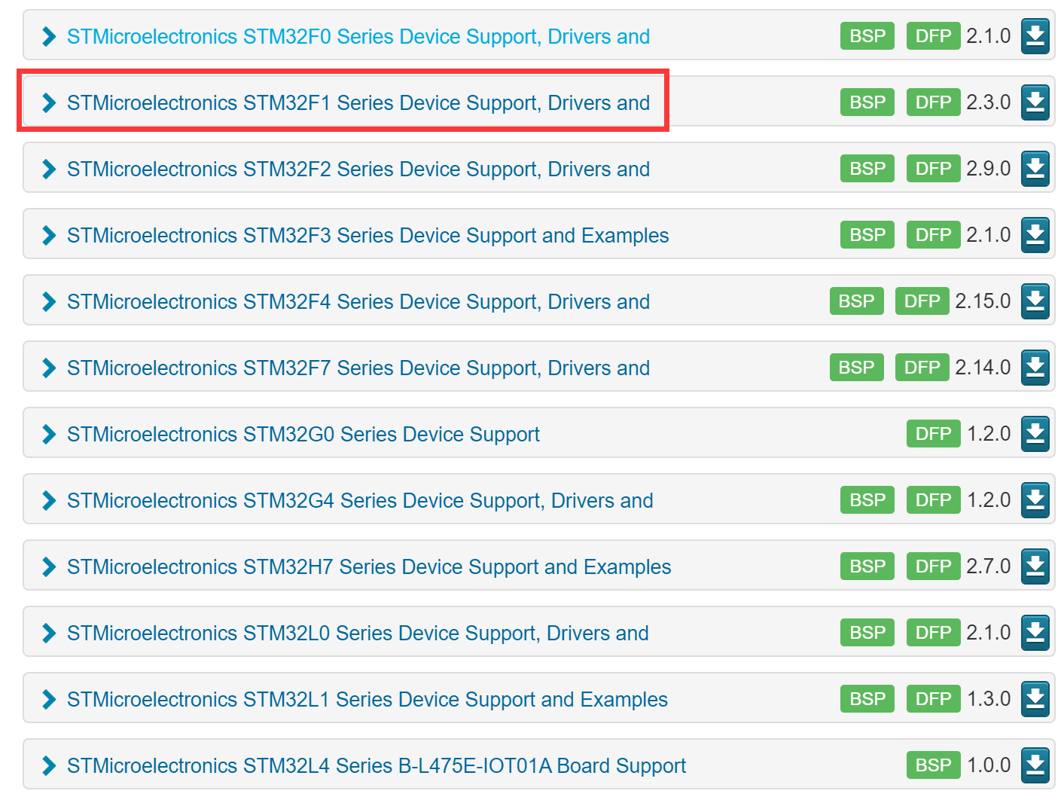1061x800 pixels.
Task: Click the DFP badge on STM32F0 row
Action: click(934, 36)
